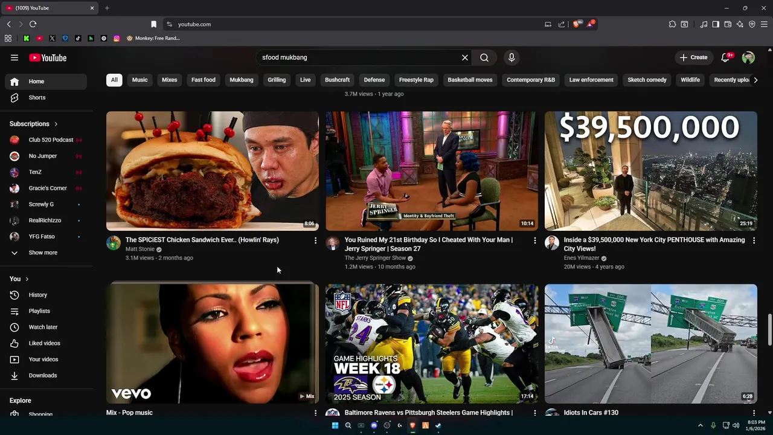Image resolution: width=773 pixels, height=435 pixels.
Task: Open Shorts in the sidebar
Action: [x=46, y=97]
